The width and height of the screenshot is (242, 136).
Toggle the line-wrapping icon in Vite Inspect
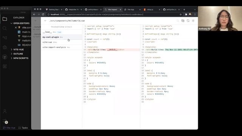(178, 21)
